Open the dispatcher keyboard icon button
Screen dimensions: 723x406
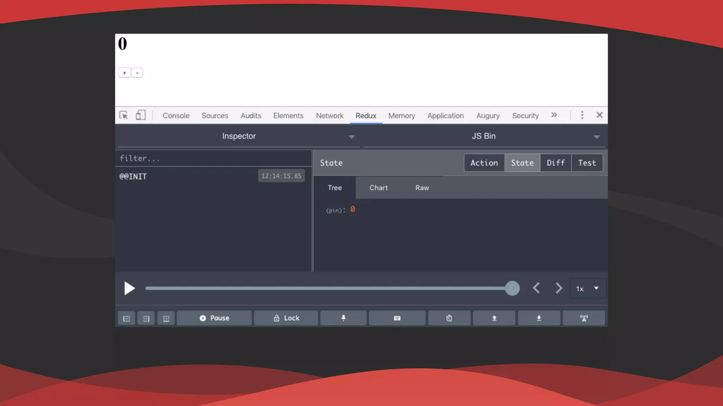coord(397,318)
